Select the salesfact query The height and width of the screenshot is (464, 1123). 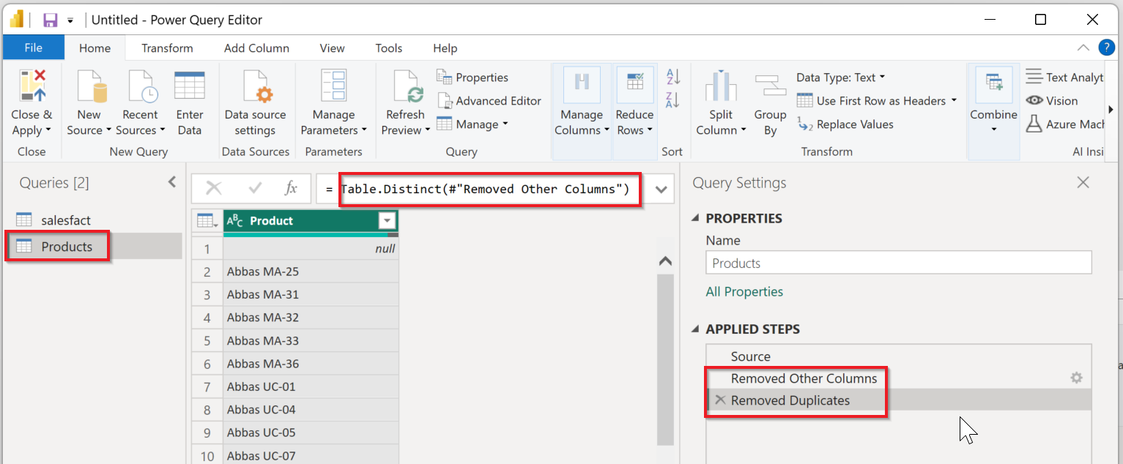[66, 220]
